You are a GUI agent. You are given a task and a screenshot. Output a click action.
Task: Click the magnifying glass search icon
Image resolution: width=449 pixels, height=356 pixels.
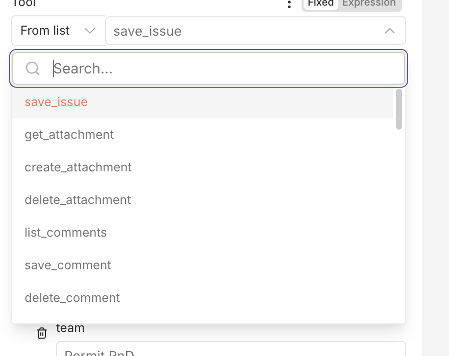pyautogui.click(x=33, y=68)
